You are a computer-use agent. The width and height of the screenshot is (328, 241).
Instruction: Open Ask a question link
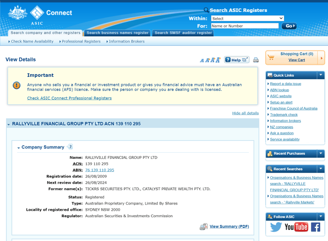click(x=282, y=133)
